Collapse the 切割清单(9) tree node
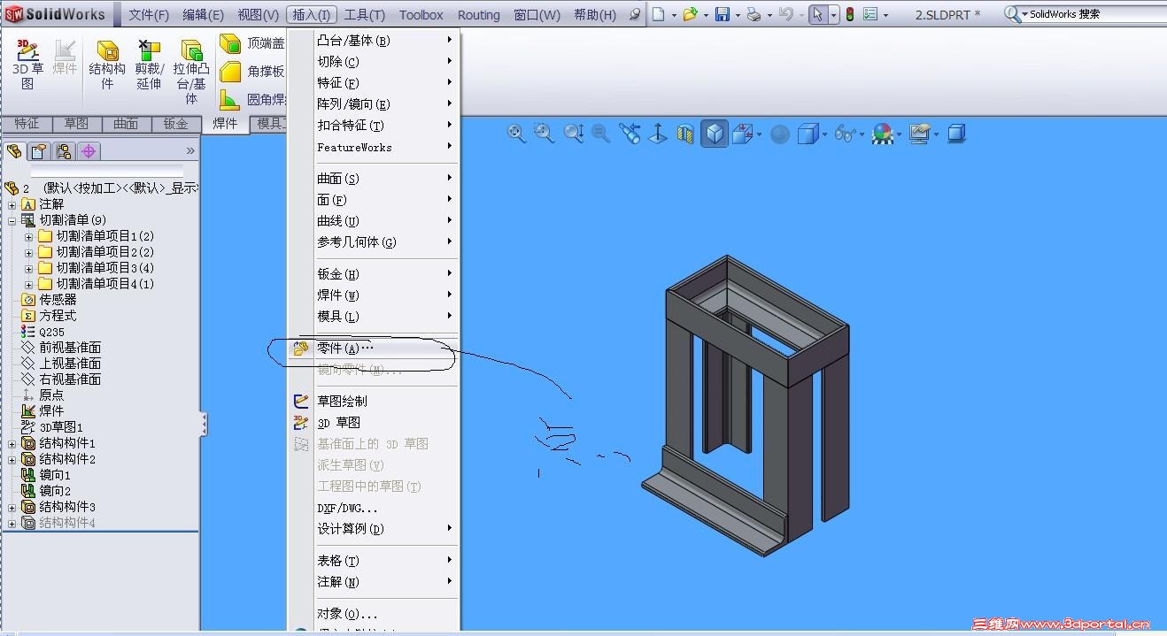Screen dimensions: 1167x636 [x=12, y=220]
